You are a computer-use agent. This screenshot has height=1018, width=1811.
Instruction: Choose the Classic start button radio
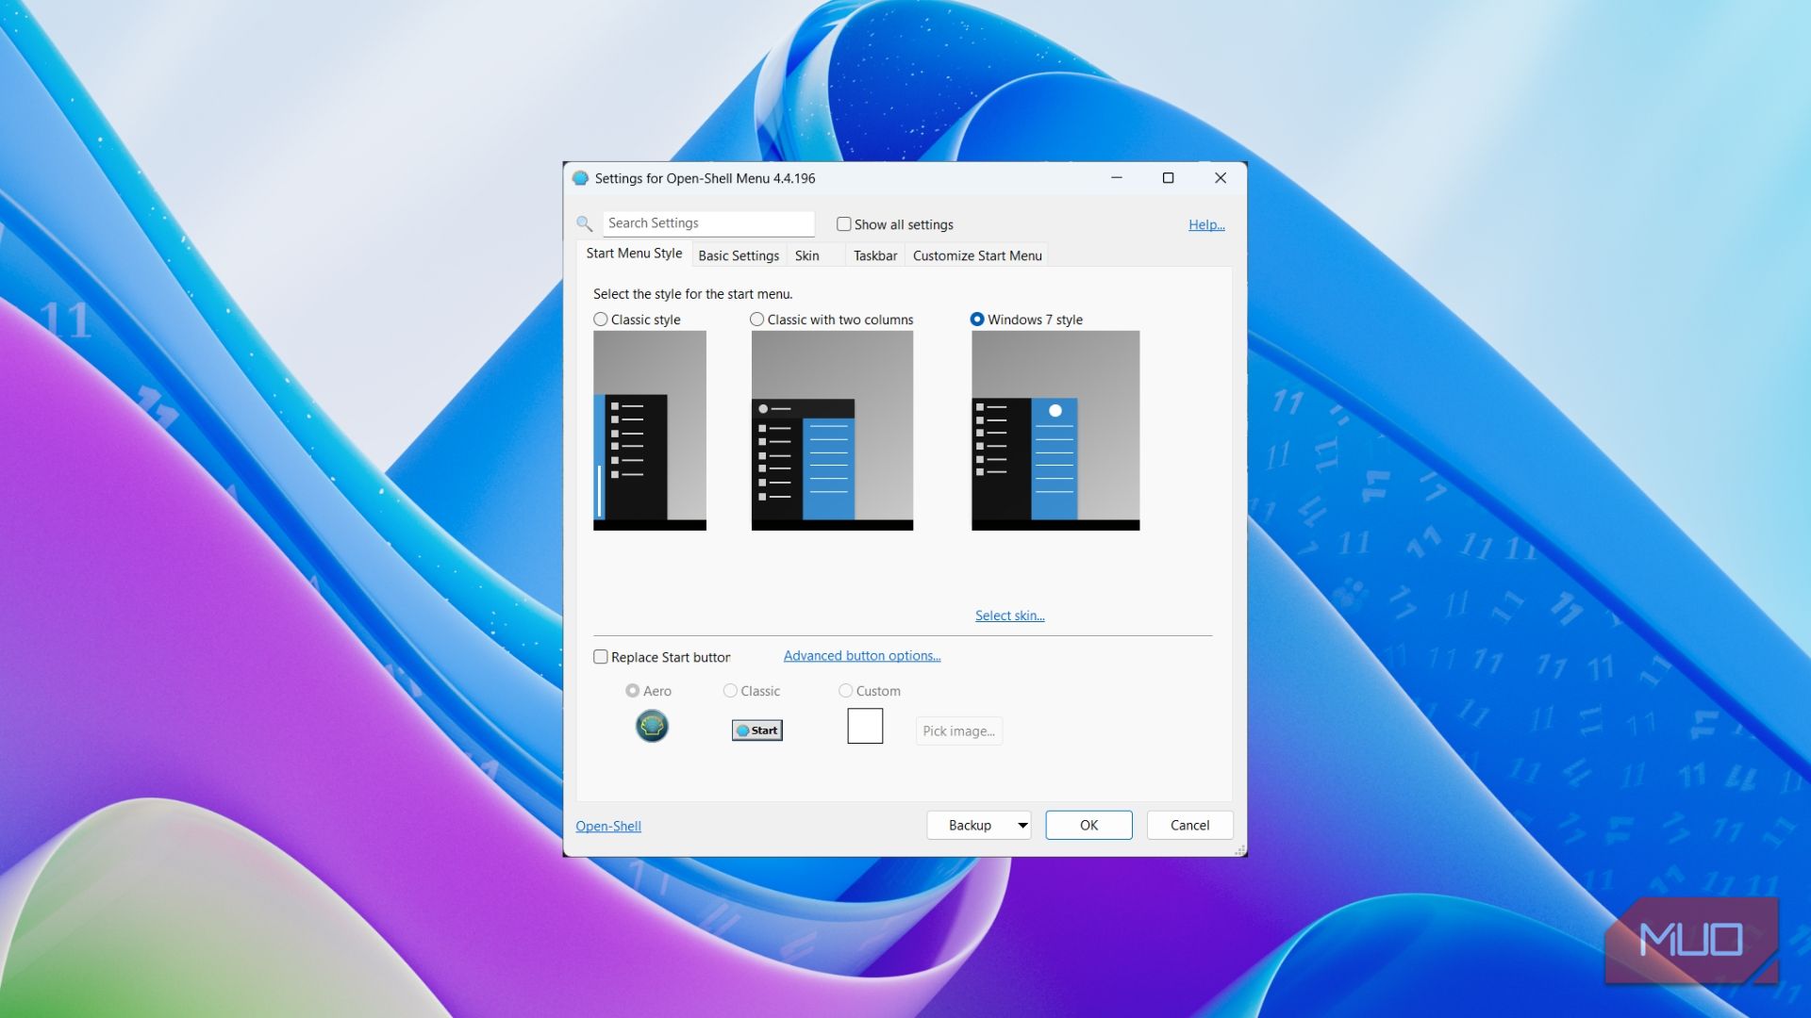(x=730, y=691)
